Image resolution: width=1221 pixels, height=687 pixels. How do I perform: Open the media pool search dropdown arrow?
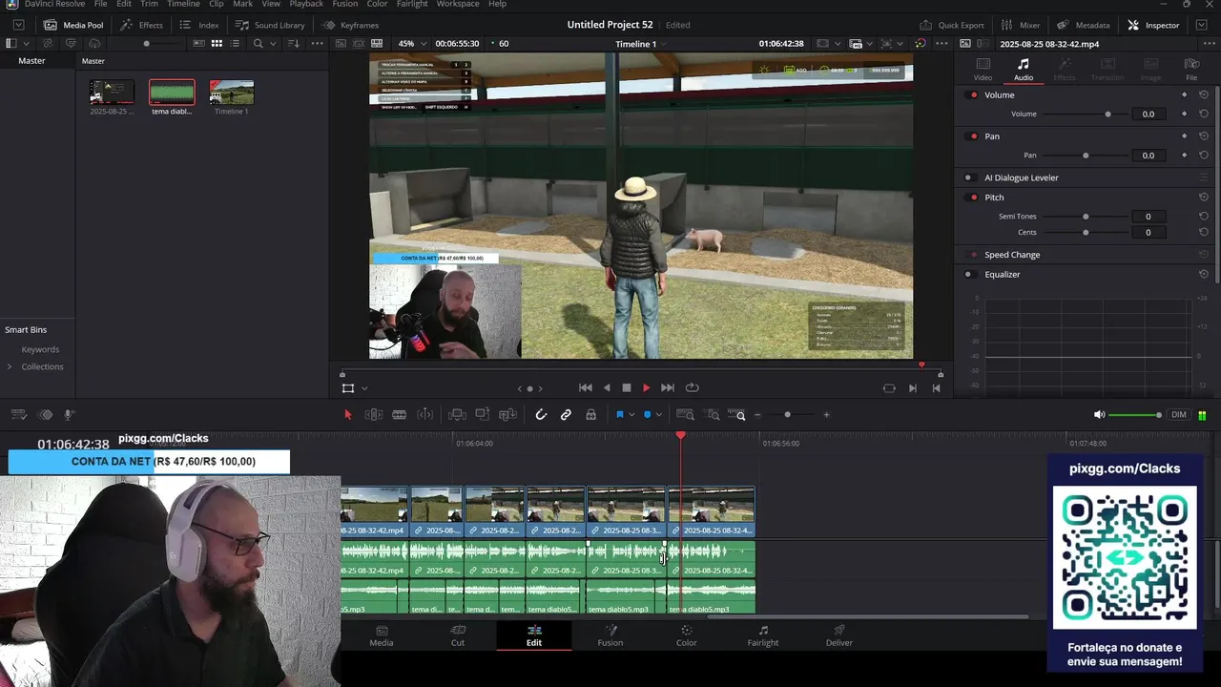pyautogui.click(x=273, y=44)
